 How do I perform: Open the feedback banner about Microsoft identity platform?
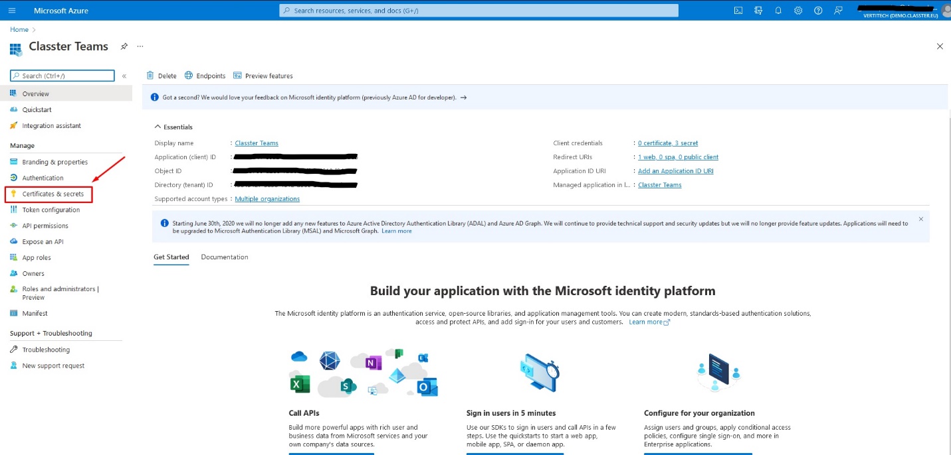[545, 97]
